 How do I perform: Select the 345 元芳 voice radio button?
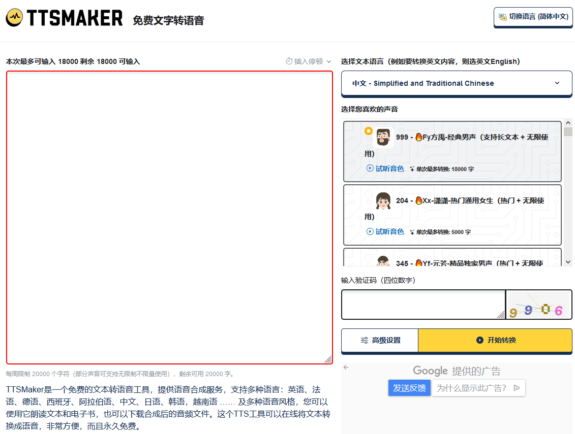pos(368,257)
